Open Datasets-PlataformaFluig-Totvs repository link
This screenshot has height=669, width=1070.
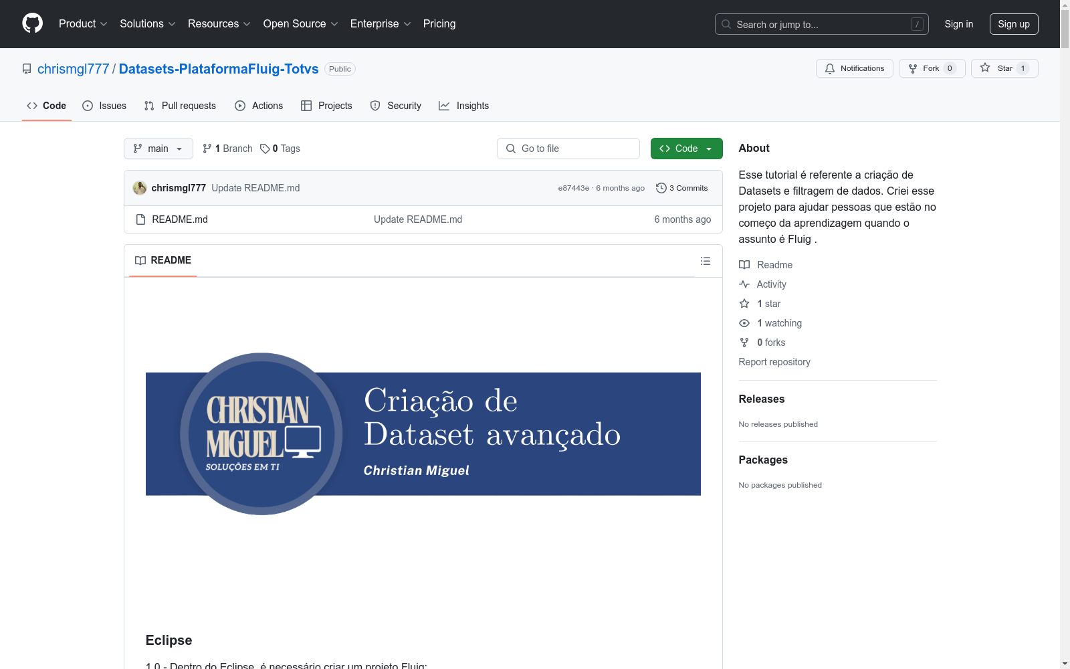tap(219, 69)
